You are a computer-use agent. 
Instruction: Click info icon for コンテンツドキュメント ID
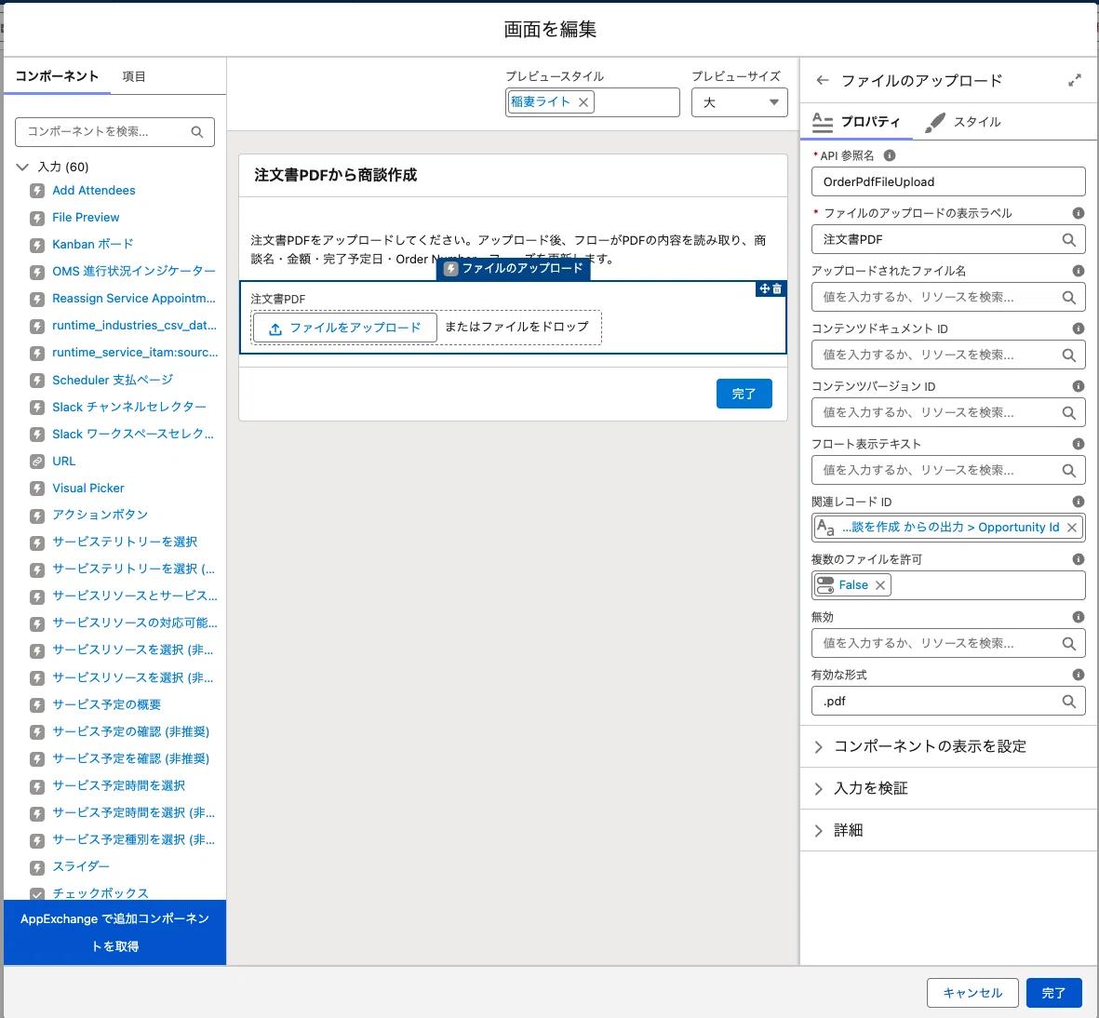point(1078,328)
